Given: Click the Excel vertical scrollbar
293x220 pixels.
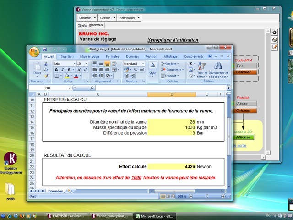Looking at the screenshot, I should point(229,137).
